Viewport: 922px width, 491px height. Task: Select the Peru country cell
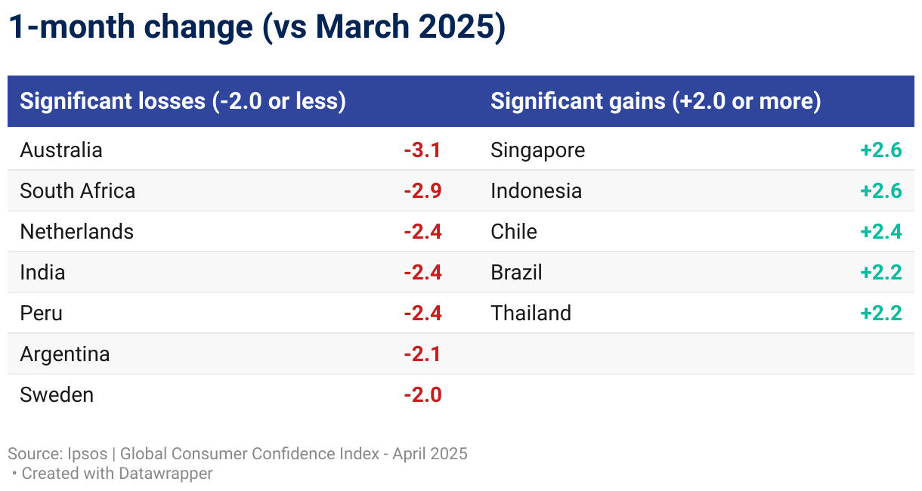click(x=42, y=313)
